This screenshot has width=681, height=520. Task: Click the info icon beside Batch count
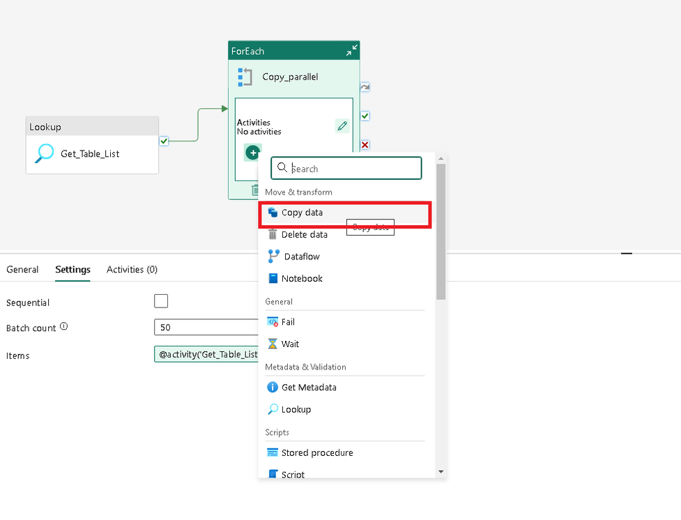[64, 327]
